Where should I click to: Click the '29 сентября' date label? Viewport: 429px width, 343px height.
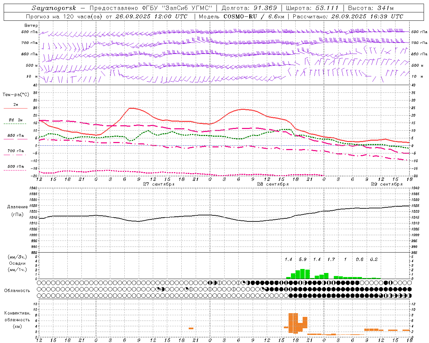click(x=386, y=184)
